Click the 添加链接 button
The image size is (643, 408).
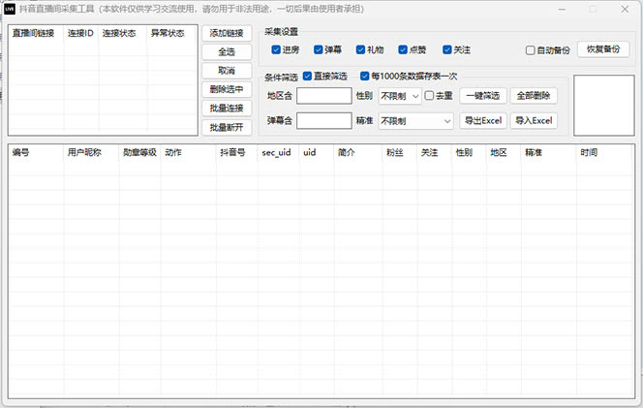227,34
